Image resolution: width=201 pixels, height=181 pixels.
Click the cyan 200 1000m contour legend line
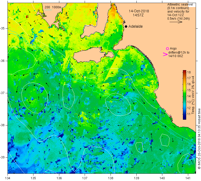pos(48,10)
